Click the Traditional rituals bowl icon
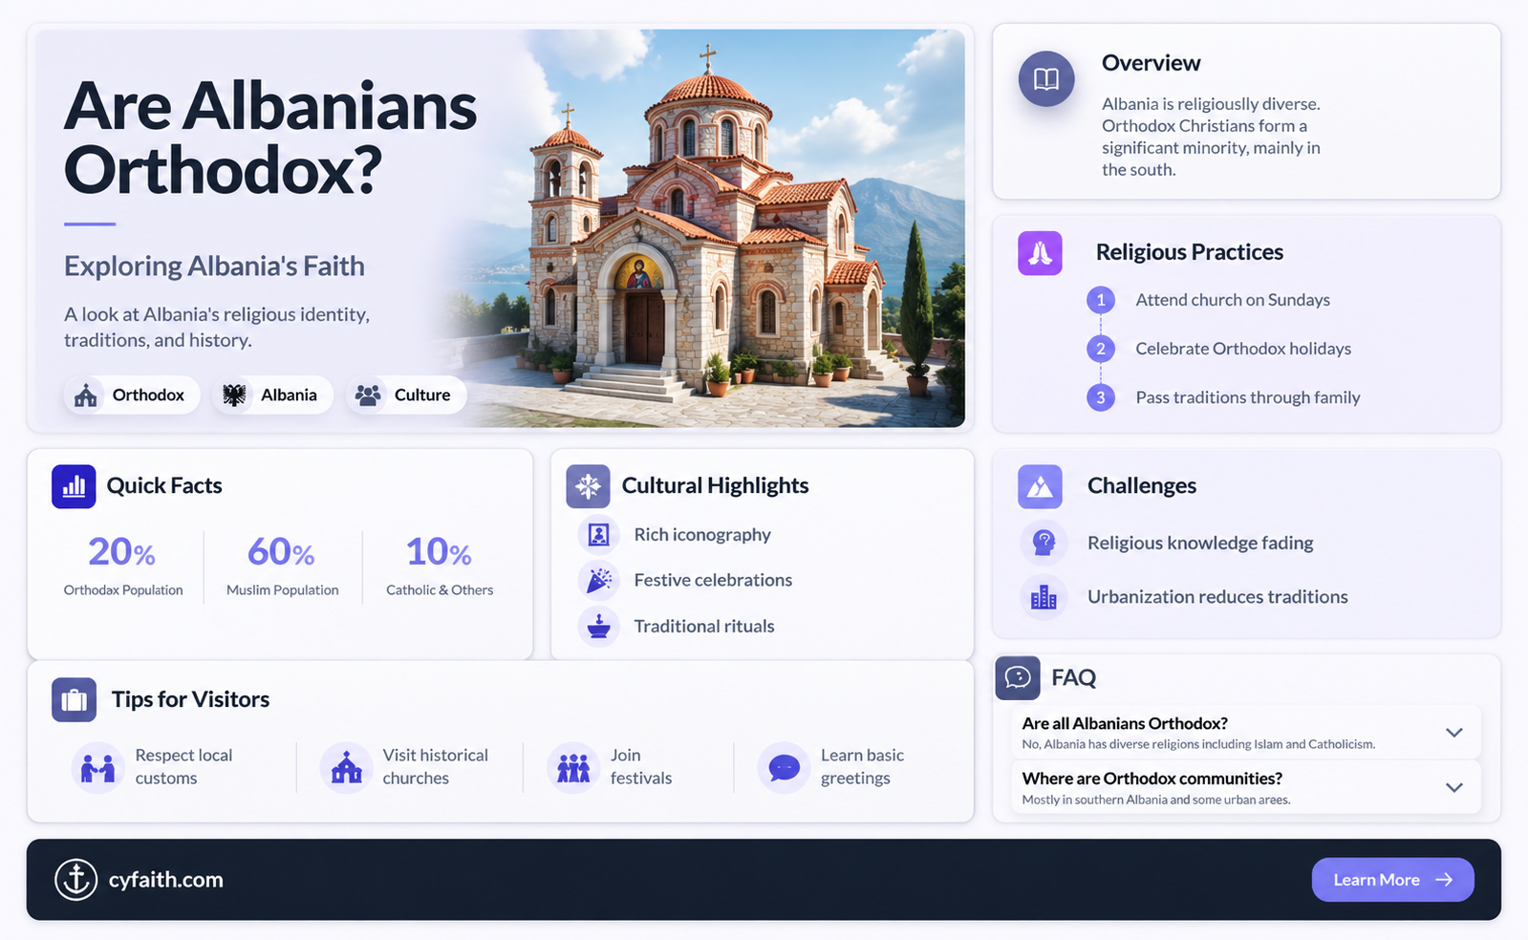The image size is (1528, 940). (x=599, y=627)
